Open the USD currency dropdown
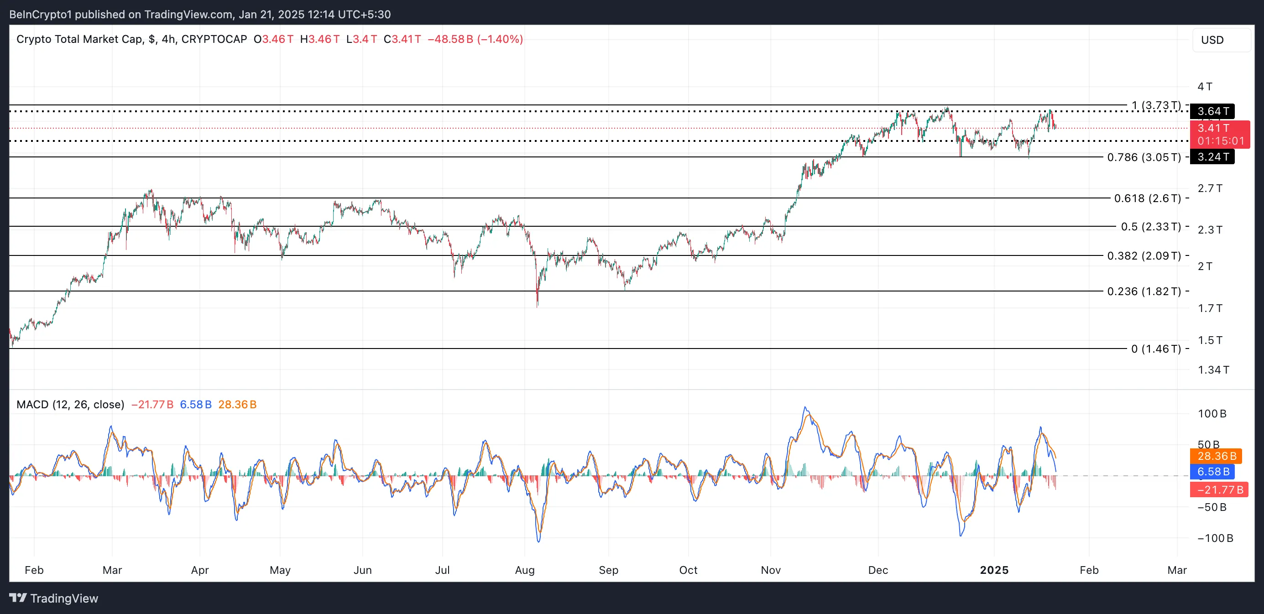This screenshot has height=614, width=1264. click(x=1220, y=40)
